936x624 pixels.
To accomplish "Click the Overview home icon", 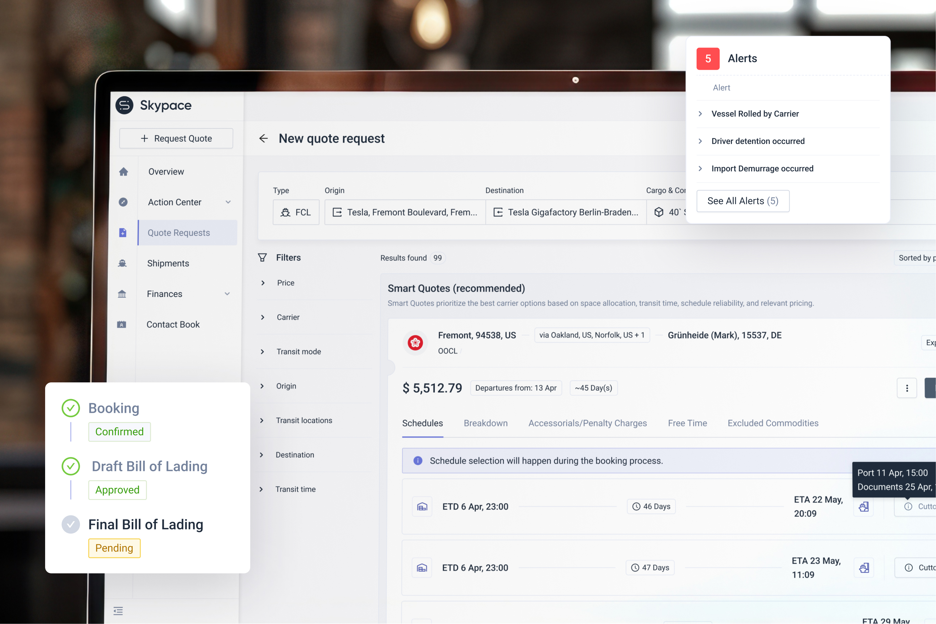I will point(123,172).
